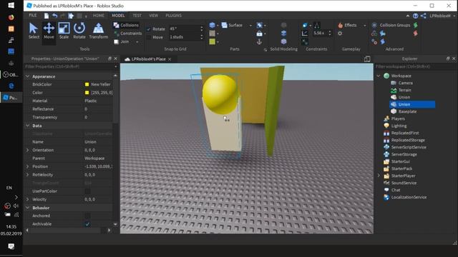The image size is (458, 257).
Task: Click the gear icon under Effects
Action: pyautogui.click(x=340, y=34)
